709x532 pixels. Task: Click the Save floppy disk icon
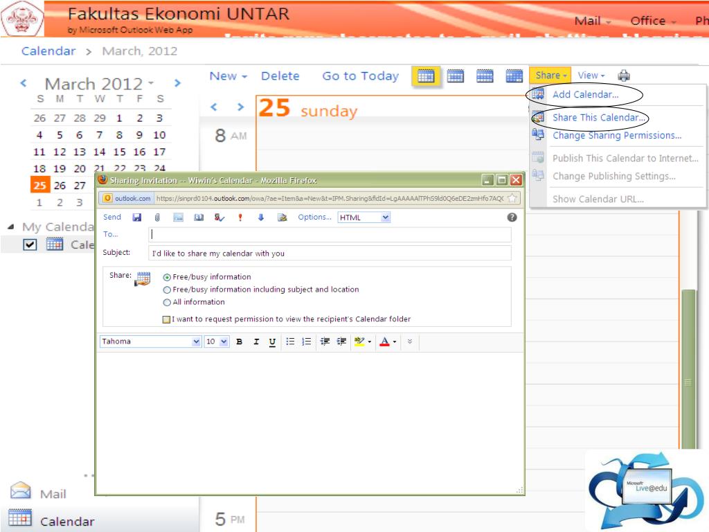137,218
